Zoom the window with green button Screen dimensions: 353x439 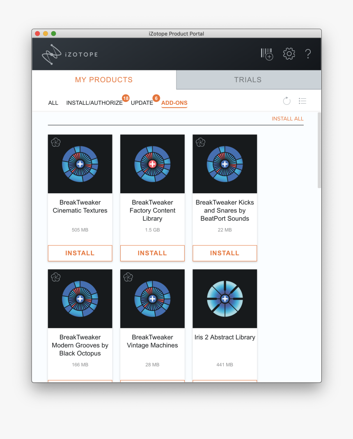pos(54,34)
